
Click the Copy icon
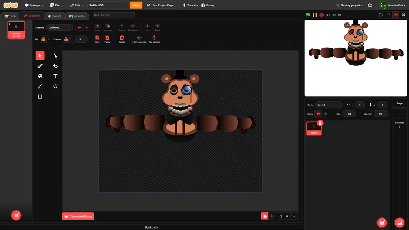(x=97, y=39)
